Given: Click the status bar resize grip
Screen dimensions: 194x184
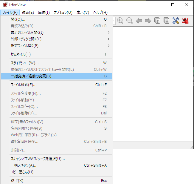Looking at the screenshot, I should (192, 147).
